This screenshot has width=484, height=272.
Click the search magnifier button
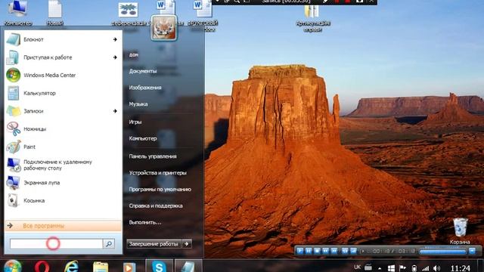(109, 243)
